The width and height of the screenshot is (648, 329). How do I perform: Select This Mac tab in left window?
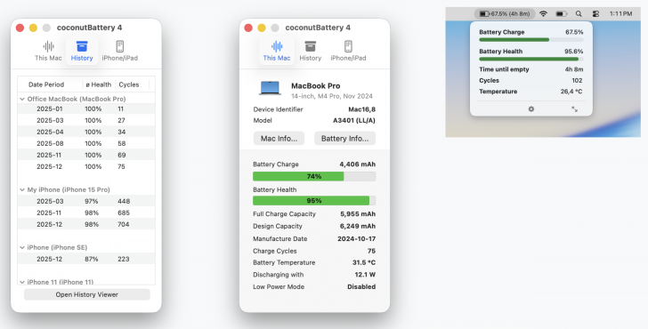48,52
